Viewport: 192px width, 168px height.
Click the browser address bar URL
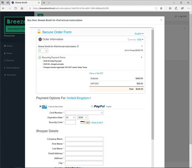click(71, 8)
